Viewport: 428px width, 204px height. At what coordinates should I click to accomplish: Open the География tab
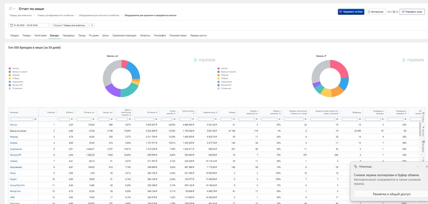[x=160, y=35]
